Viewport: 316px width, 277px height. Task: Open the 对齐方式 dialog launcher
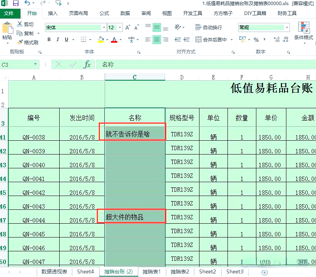(x=233, y=52)
